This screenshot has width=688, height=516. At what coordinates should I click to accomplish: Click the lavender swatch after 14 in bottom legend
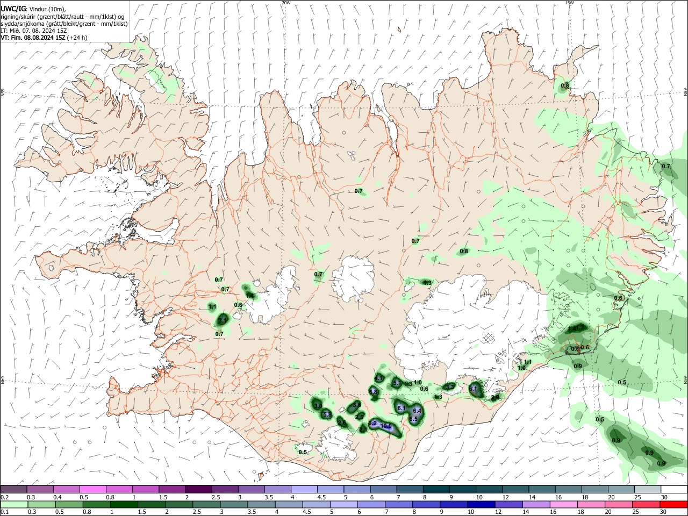click(x=536, y=504)
